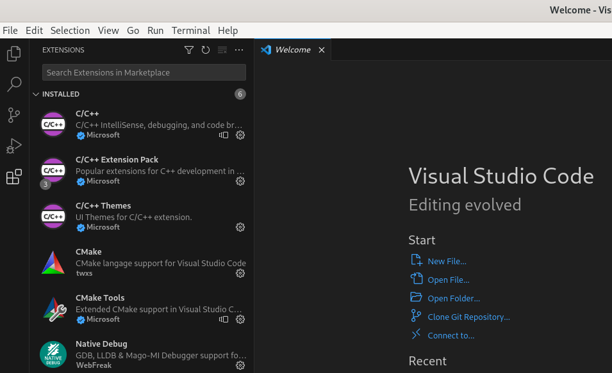Clear extensions search results icon
Image resolution: width=612 pixels, height=373 pixels.
click(x=222, y=50)
